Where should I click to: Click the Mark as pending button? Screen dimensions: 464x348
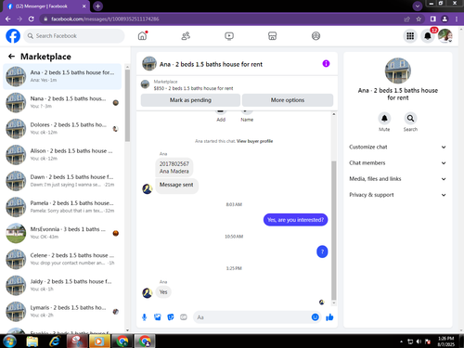190,100
